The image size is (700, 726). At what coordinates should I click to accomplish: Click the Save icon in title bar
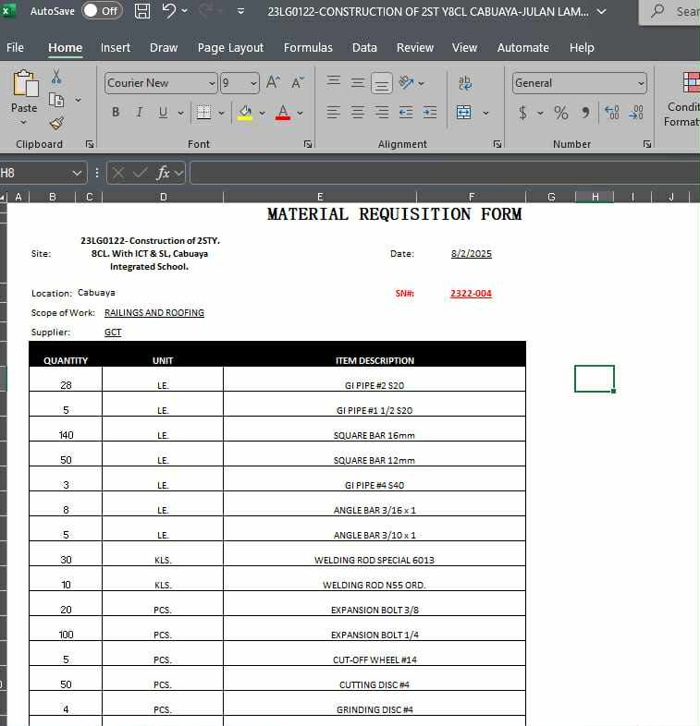(x=142, y=11)
